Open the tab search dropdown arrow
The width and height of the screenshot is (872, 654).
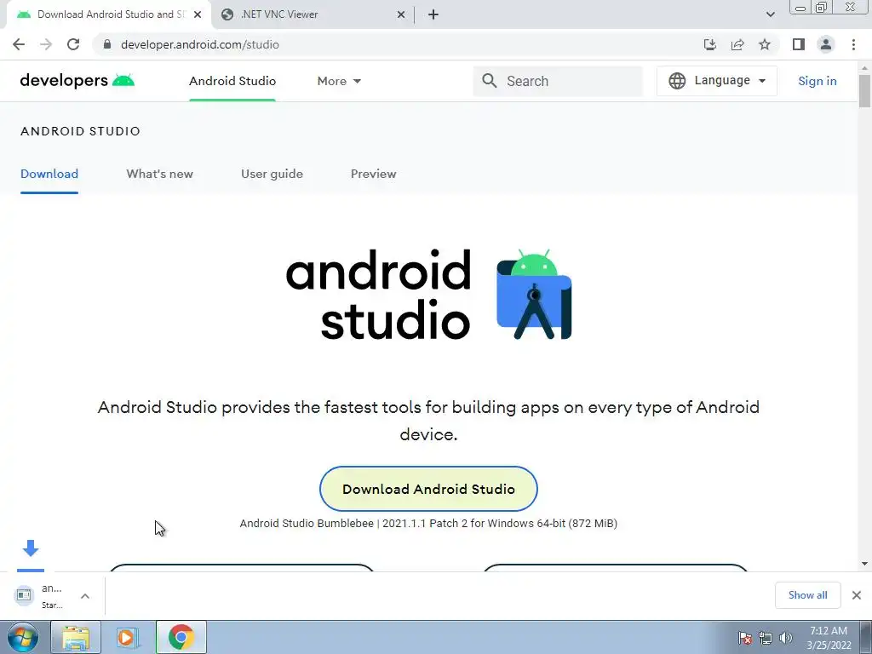pyautogui.click(x=770, y=14)
